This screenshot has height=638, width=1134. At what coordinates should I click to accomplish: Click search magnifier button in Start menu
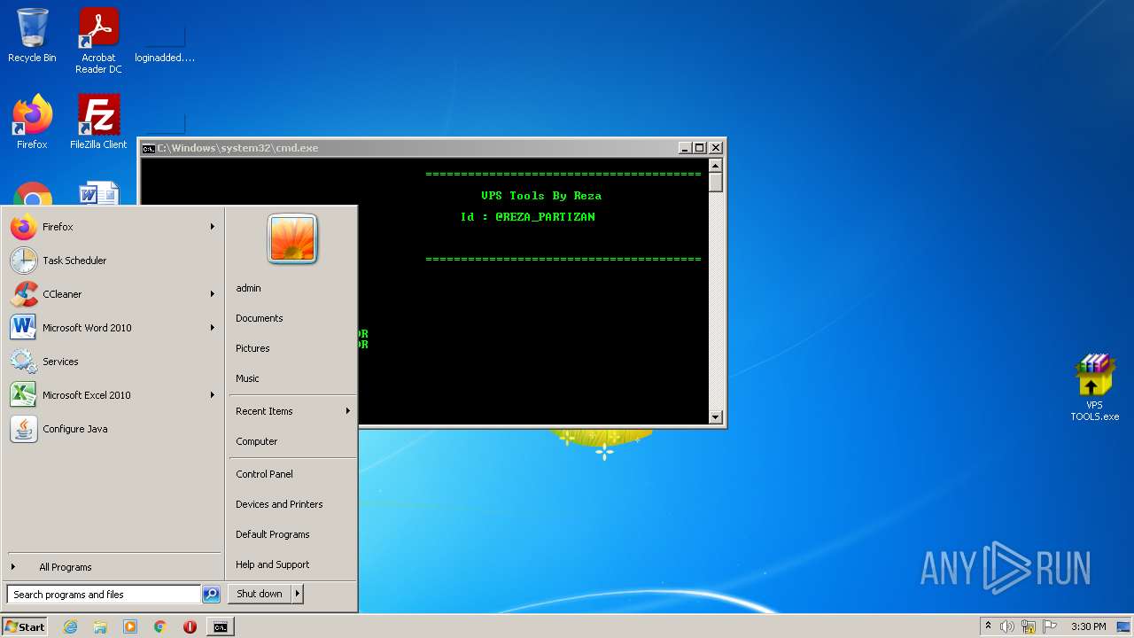pos(211,595)
